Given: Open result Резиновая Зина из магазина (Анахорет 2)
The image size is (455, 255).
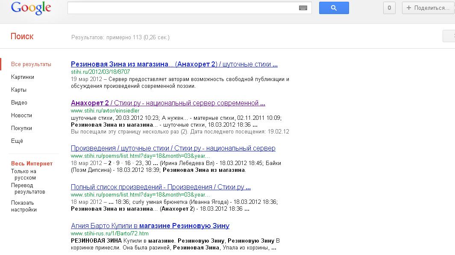Looking at the screenshot, I should (x=174, y=64).
